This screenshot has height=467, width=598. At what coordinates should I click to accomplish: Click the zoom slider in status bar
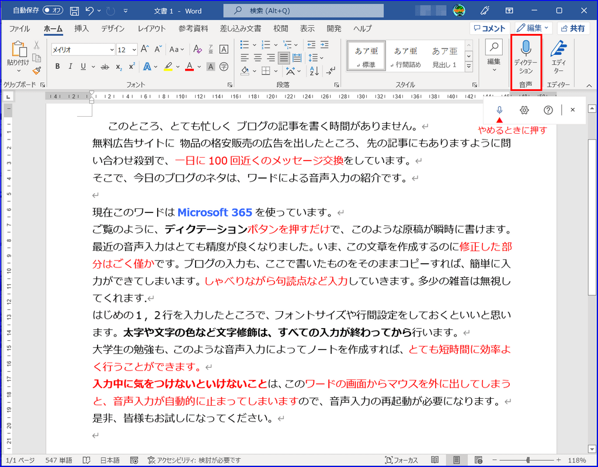pyautogui.click(x=527, y=460)
